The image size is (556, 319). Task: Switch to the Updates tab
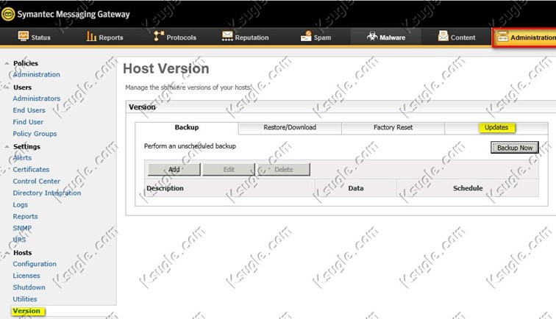(x=496, y=128)
